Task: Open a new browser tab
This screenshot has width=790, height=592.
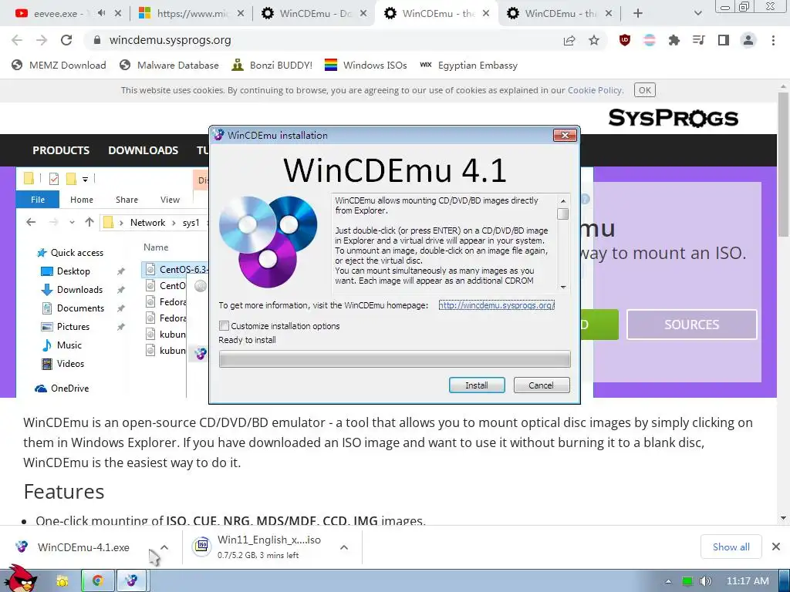Action: pos(637,14)
